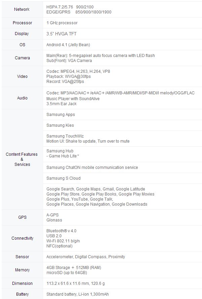Select the Video row label
The height and width of the screenshot is (299, 202).
22,77
